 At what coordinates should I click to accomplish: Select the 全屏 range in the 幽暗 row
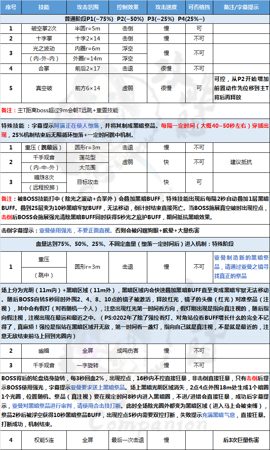click(87, 350)
